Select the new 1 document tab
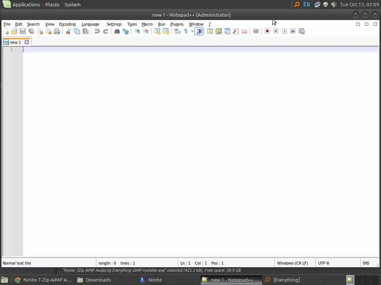Viewport: 381px width, 285px height. tap(16, 42)
